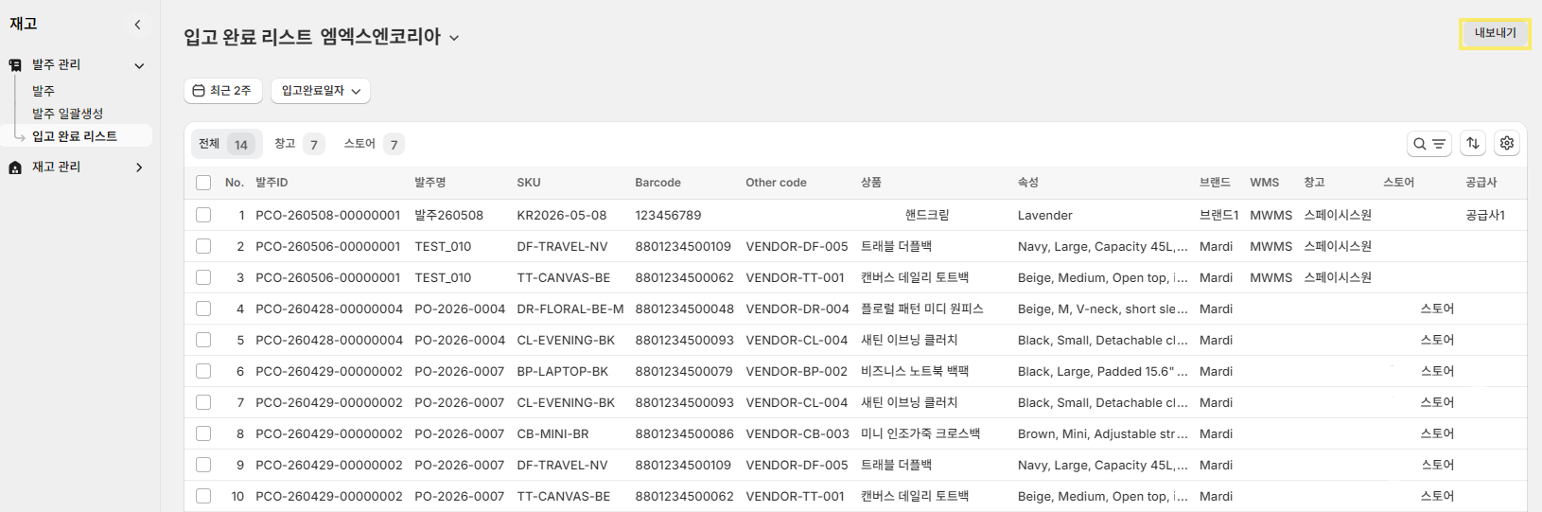Check row 1 PCO-260508-00000001 checkbox
This screenshot has height=512, width=1542.
click(203, 215)
